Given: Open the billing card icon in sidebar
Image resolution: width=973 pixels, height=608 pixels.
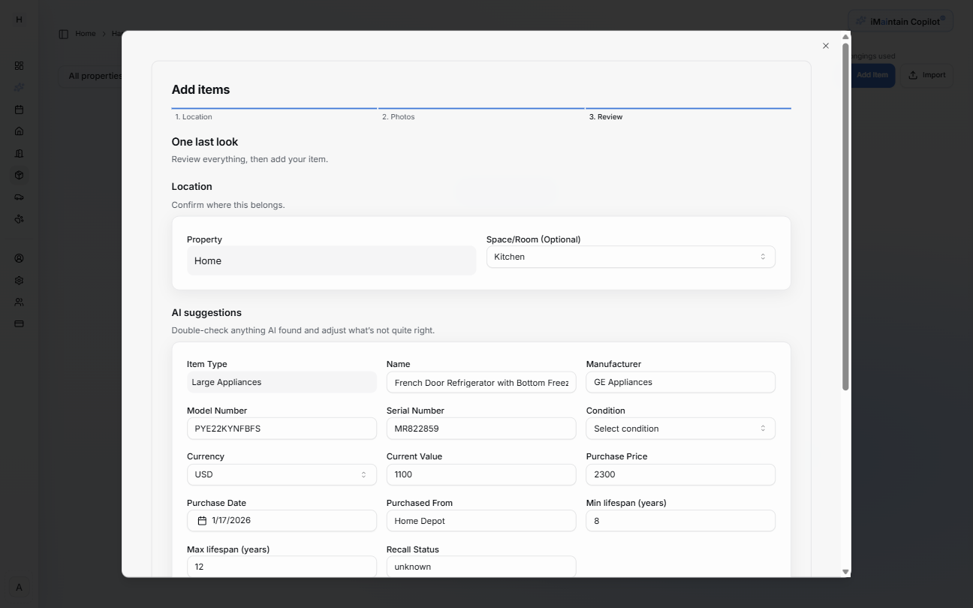Looking at the screenshot, I should point(19,324).
